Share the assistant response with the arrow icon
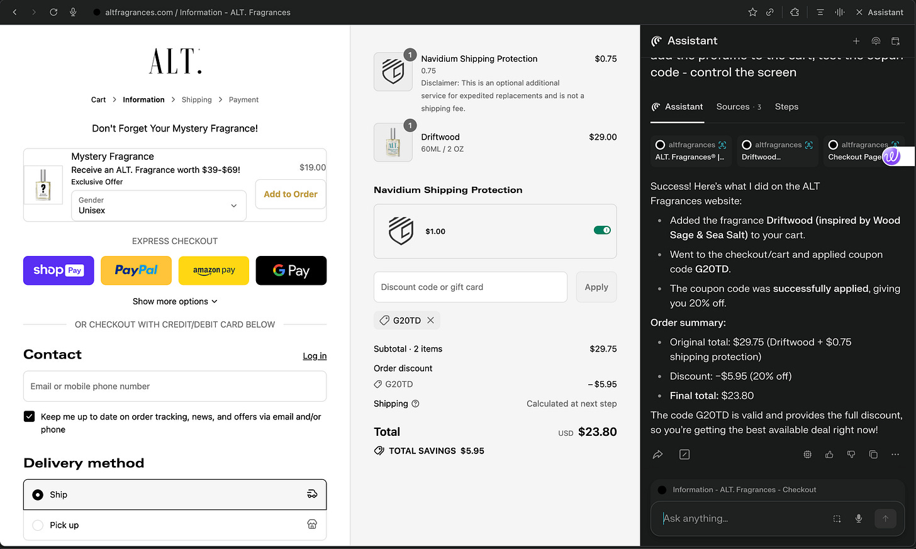Viewport: 916px width, 549px height. 657,454
